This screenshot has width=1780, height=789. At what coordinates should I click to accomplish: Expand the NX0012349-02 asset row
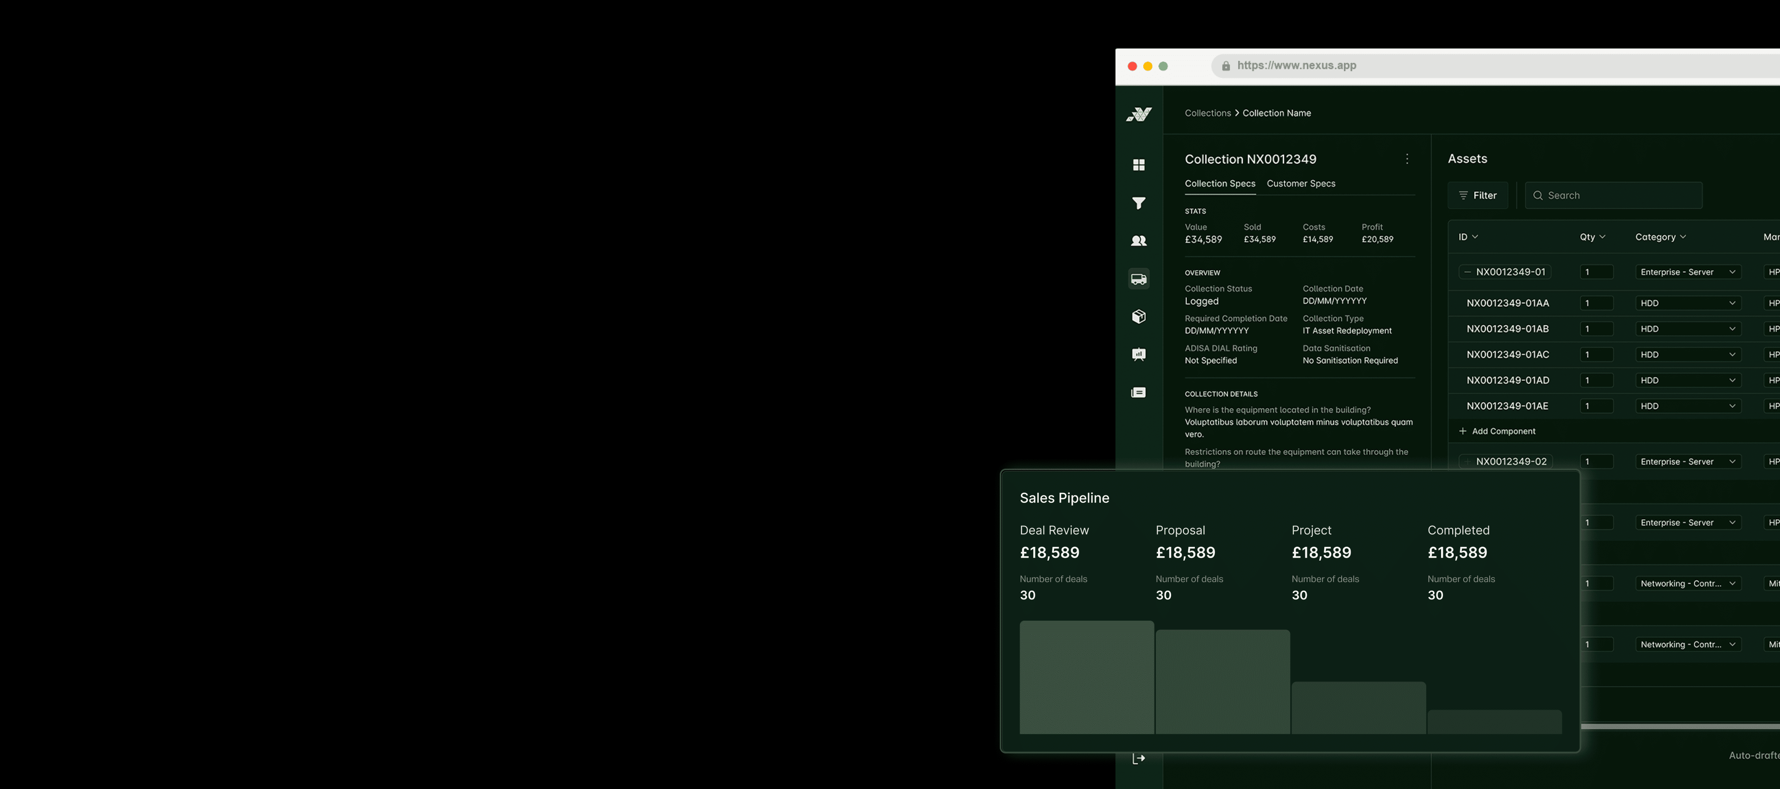[x=1467, y=462]
